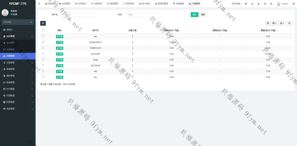The width and height of the screenshot is (297, 146).
Task: Switch to the 会员钱包 tab
Action: pyautogui.click(x=81, y=4)
